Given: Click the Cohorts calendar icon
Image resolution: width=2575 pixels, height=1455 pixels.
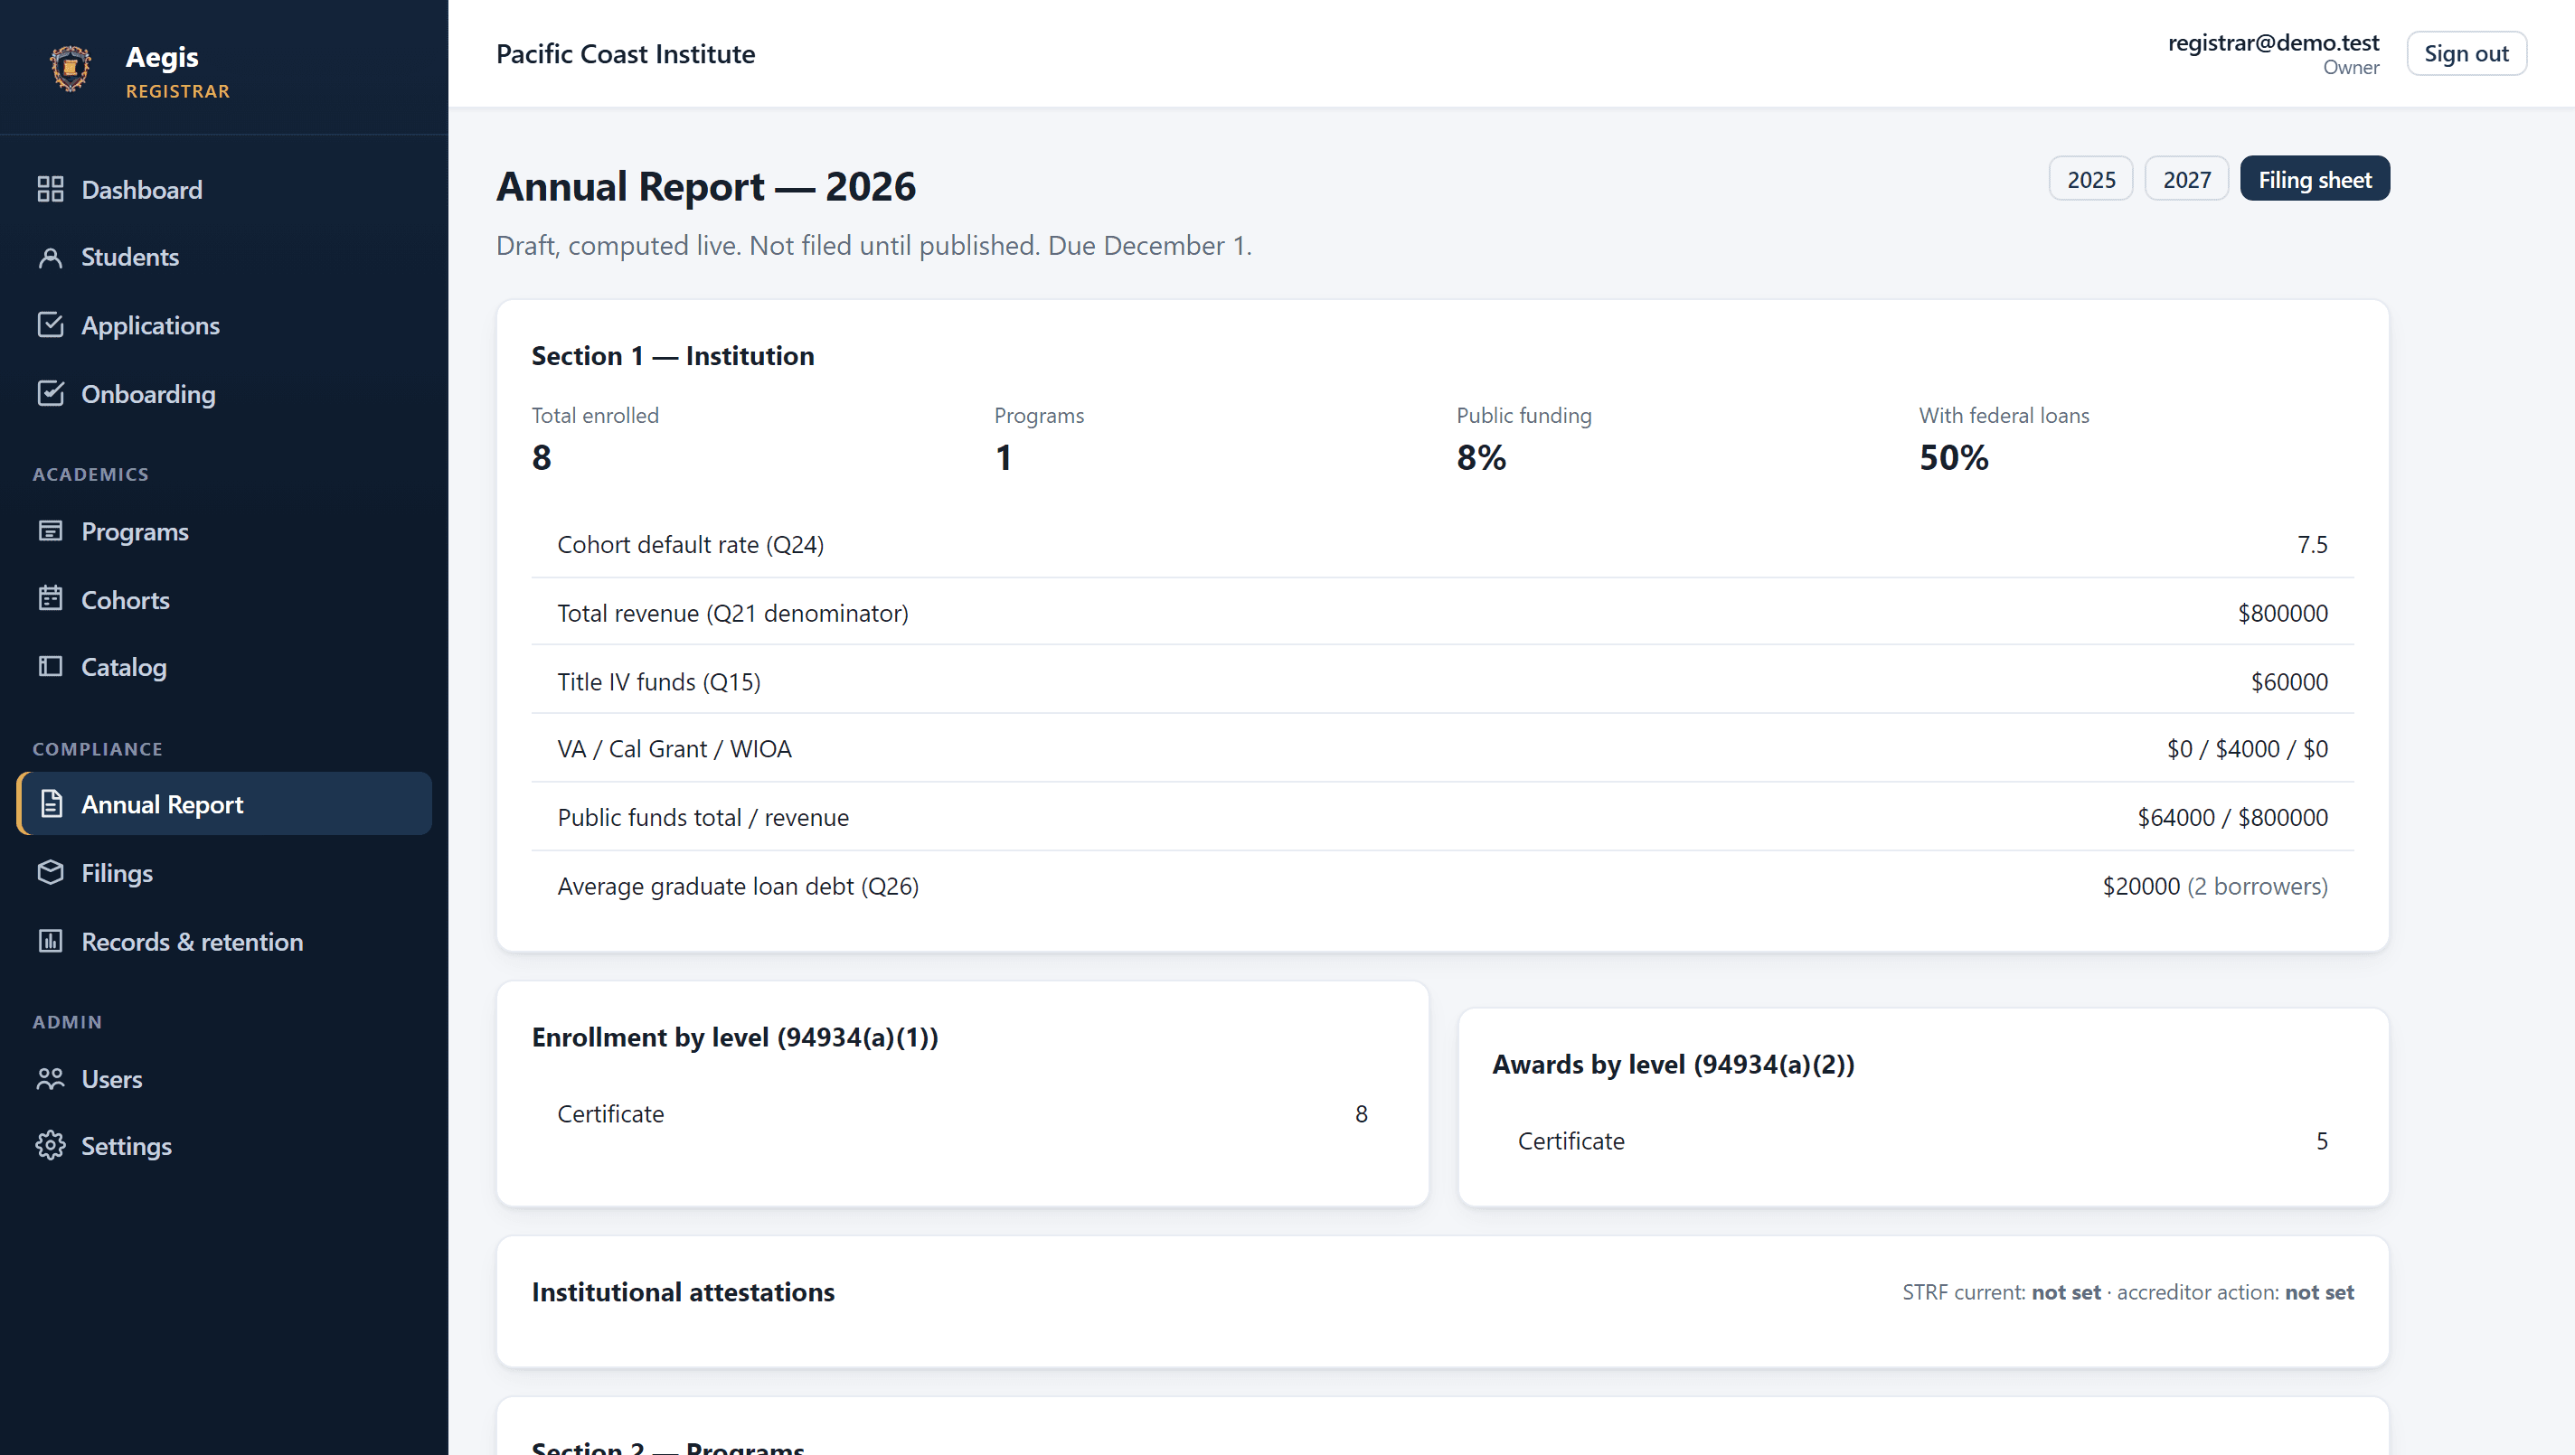Looking at the screenshot, I should tap(50, 598).
